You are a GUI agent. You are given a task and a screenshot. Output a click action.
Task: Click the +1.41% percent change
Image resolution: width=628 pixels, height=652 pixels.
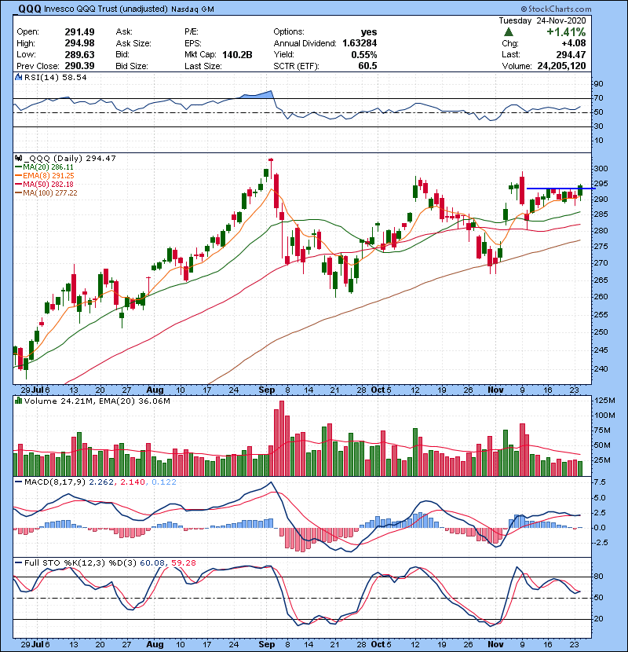pos(566,32)
